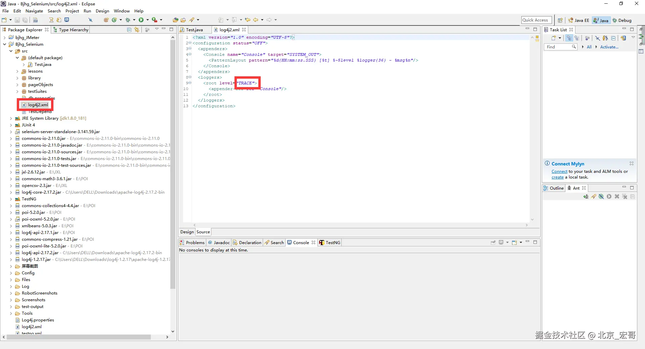This screenshot has width=645, height=349.
Task: Toggle Focus on Workweek in Task List
Action: (587, 38)
